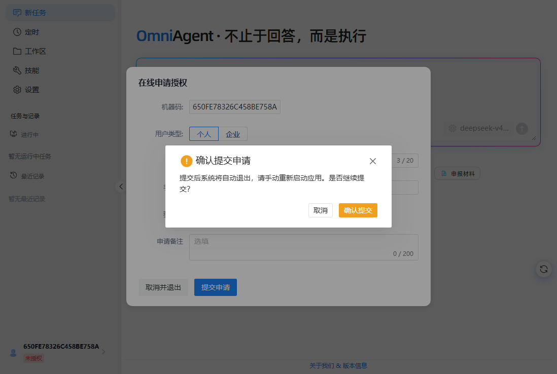The width and height of the screenshot is (557, 374).
Task: Collapse the sidebar with the left chevron
Action: (121, 186)
